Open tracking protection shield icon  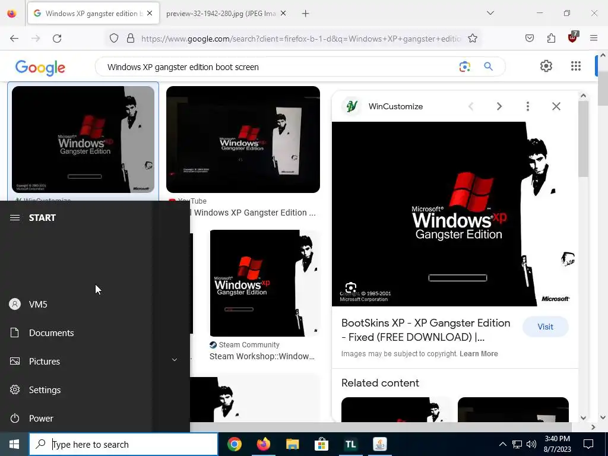113,39
